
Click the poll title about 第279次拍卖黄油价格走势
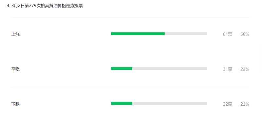click(47, 6)
